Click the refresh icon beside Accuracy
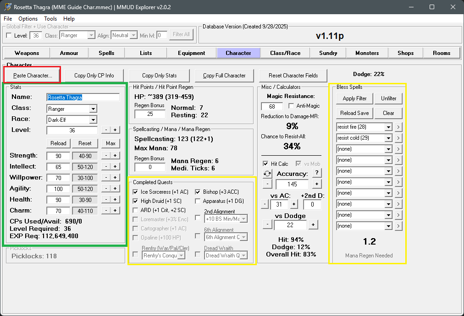 point(266,174)
